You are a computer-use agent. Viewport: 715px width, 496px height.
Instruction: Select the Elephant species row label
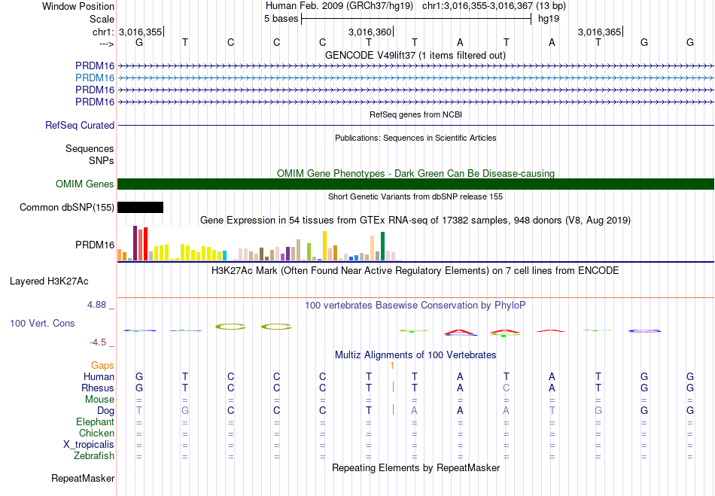[95, 421]
